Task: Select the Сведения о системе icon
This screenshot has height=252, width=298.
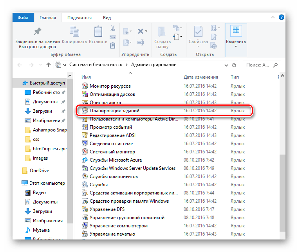Action: pyautogui.click(x=85, y=143)
